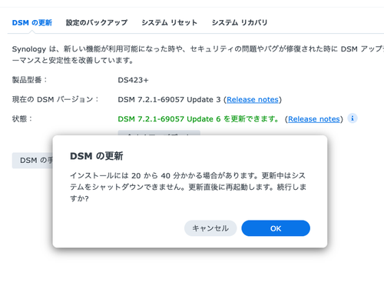Screen dimensions: 384x289
Task: Click the 状態 label
Action: (22, 119)
